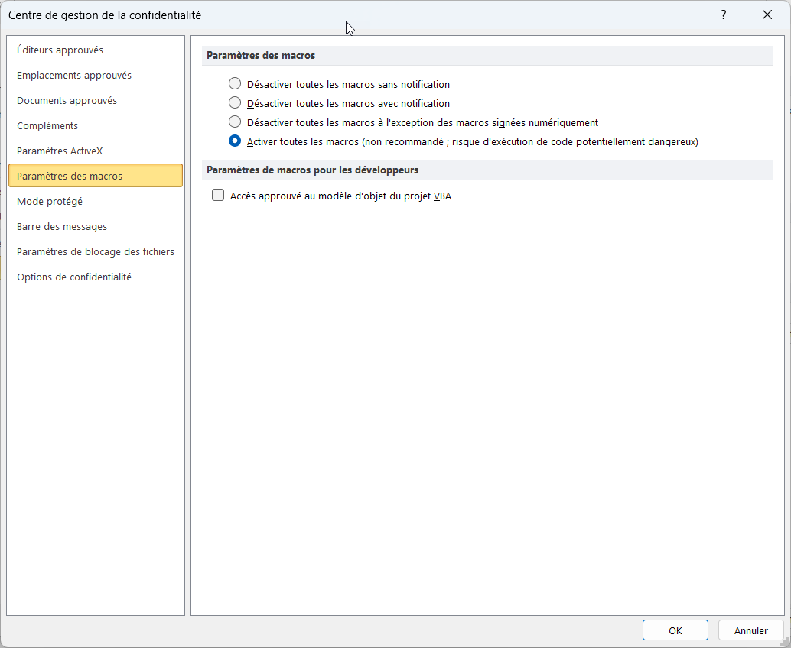The width and height of the screenshot is (791, 648).
Task: Click the dialog title bar text
Action: (x=105, y=15)
